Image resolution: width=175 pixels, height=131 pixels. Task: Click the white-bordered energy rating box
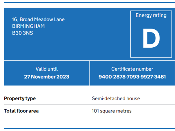pos(151,34)
